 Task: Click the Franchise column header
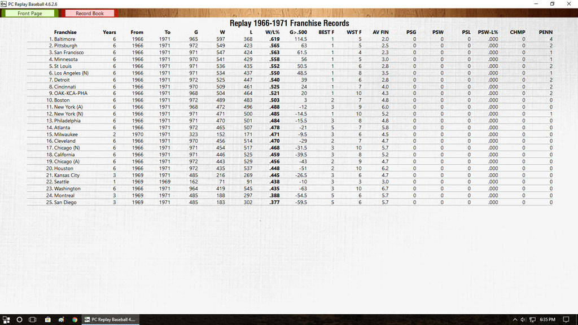pos(65,32)
